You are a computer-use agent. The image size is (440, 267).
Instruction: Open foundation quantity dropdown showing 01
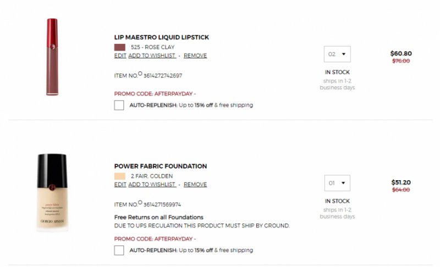(x=337, y=183)
